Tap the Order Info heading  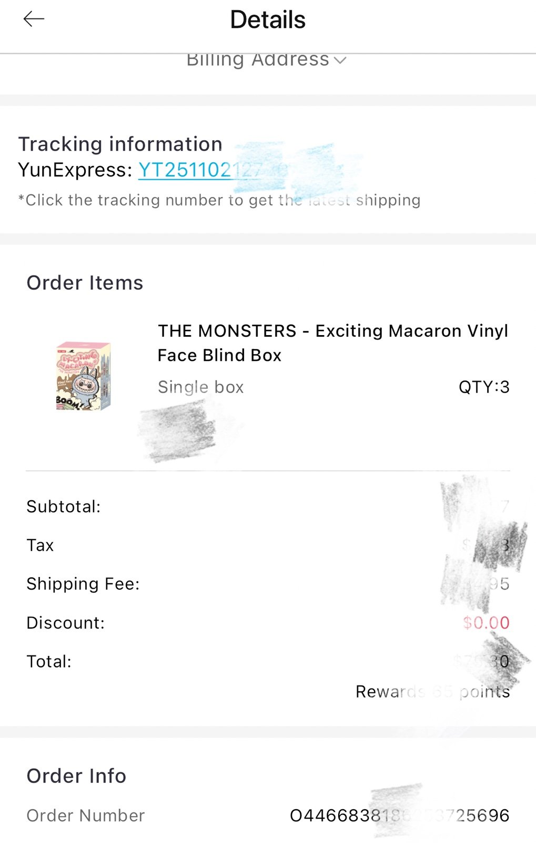(76, 776)
